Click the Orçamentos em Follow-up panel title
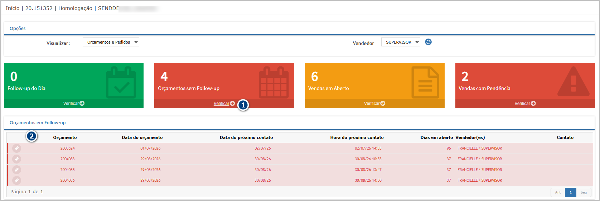This screenshot has width=600, height=201. tap(38, 123)
